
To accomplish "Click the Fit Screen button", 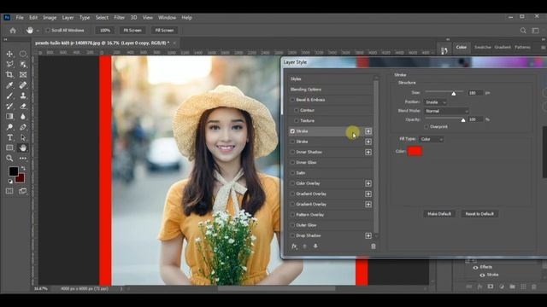I will tap(132, 31).
